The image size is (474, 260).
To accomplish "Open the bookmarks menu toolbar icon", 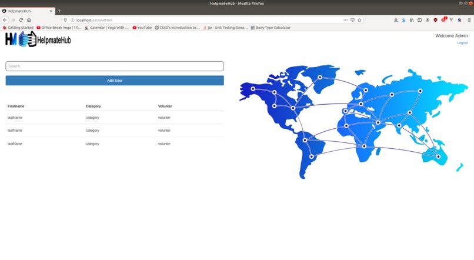I will 396,20.
